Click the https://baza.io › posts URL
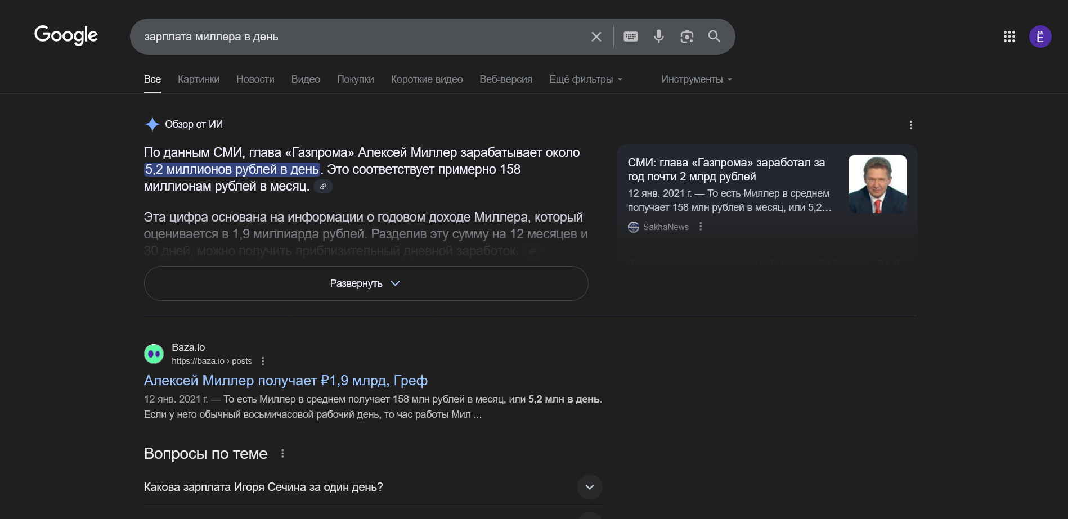The image size is (1068, 519). tap(212, 361)
